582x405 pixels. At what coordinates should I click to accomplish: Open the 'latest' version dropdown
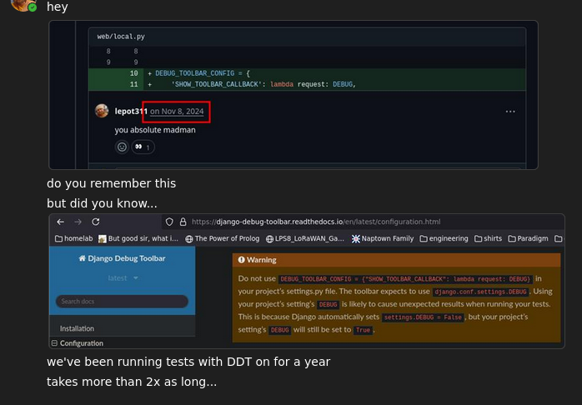(123, 277)
